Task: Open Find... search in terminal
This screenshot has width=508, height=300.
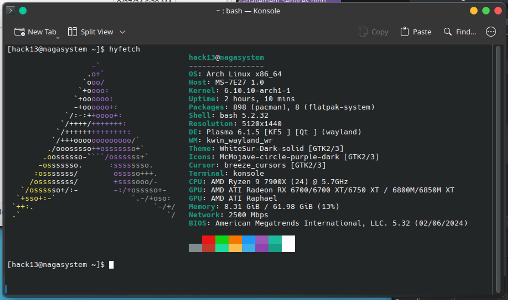Action: pos(460,32)
